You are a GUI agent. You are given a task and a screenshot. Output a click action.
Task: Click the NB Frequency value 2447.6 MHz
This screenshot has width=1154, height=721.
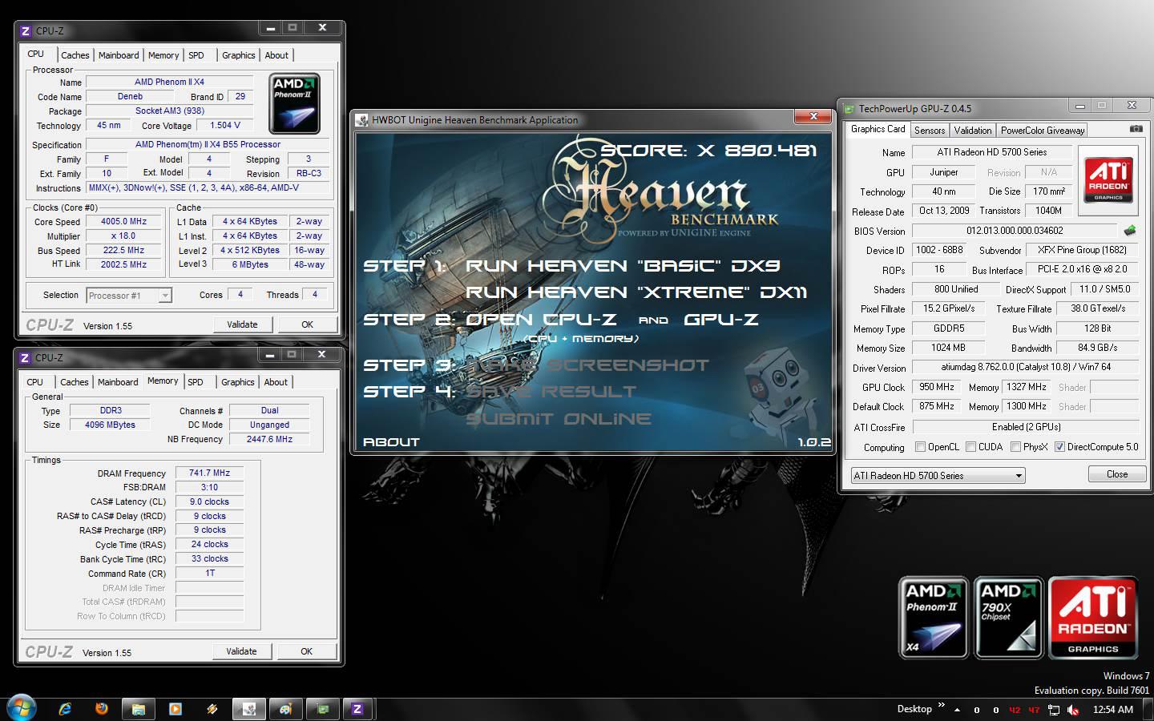(x=269, y=439)
